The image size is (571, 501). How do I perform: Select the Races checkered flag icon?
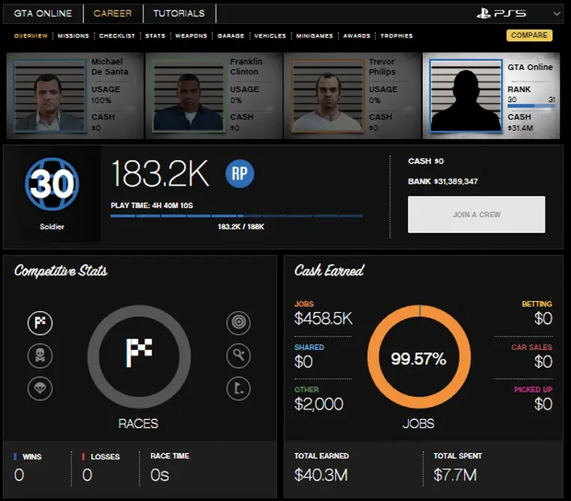(40, 323)
